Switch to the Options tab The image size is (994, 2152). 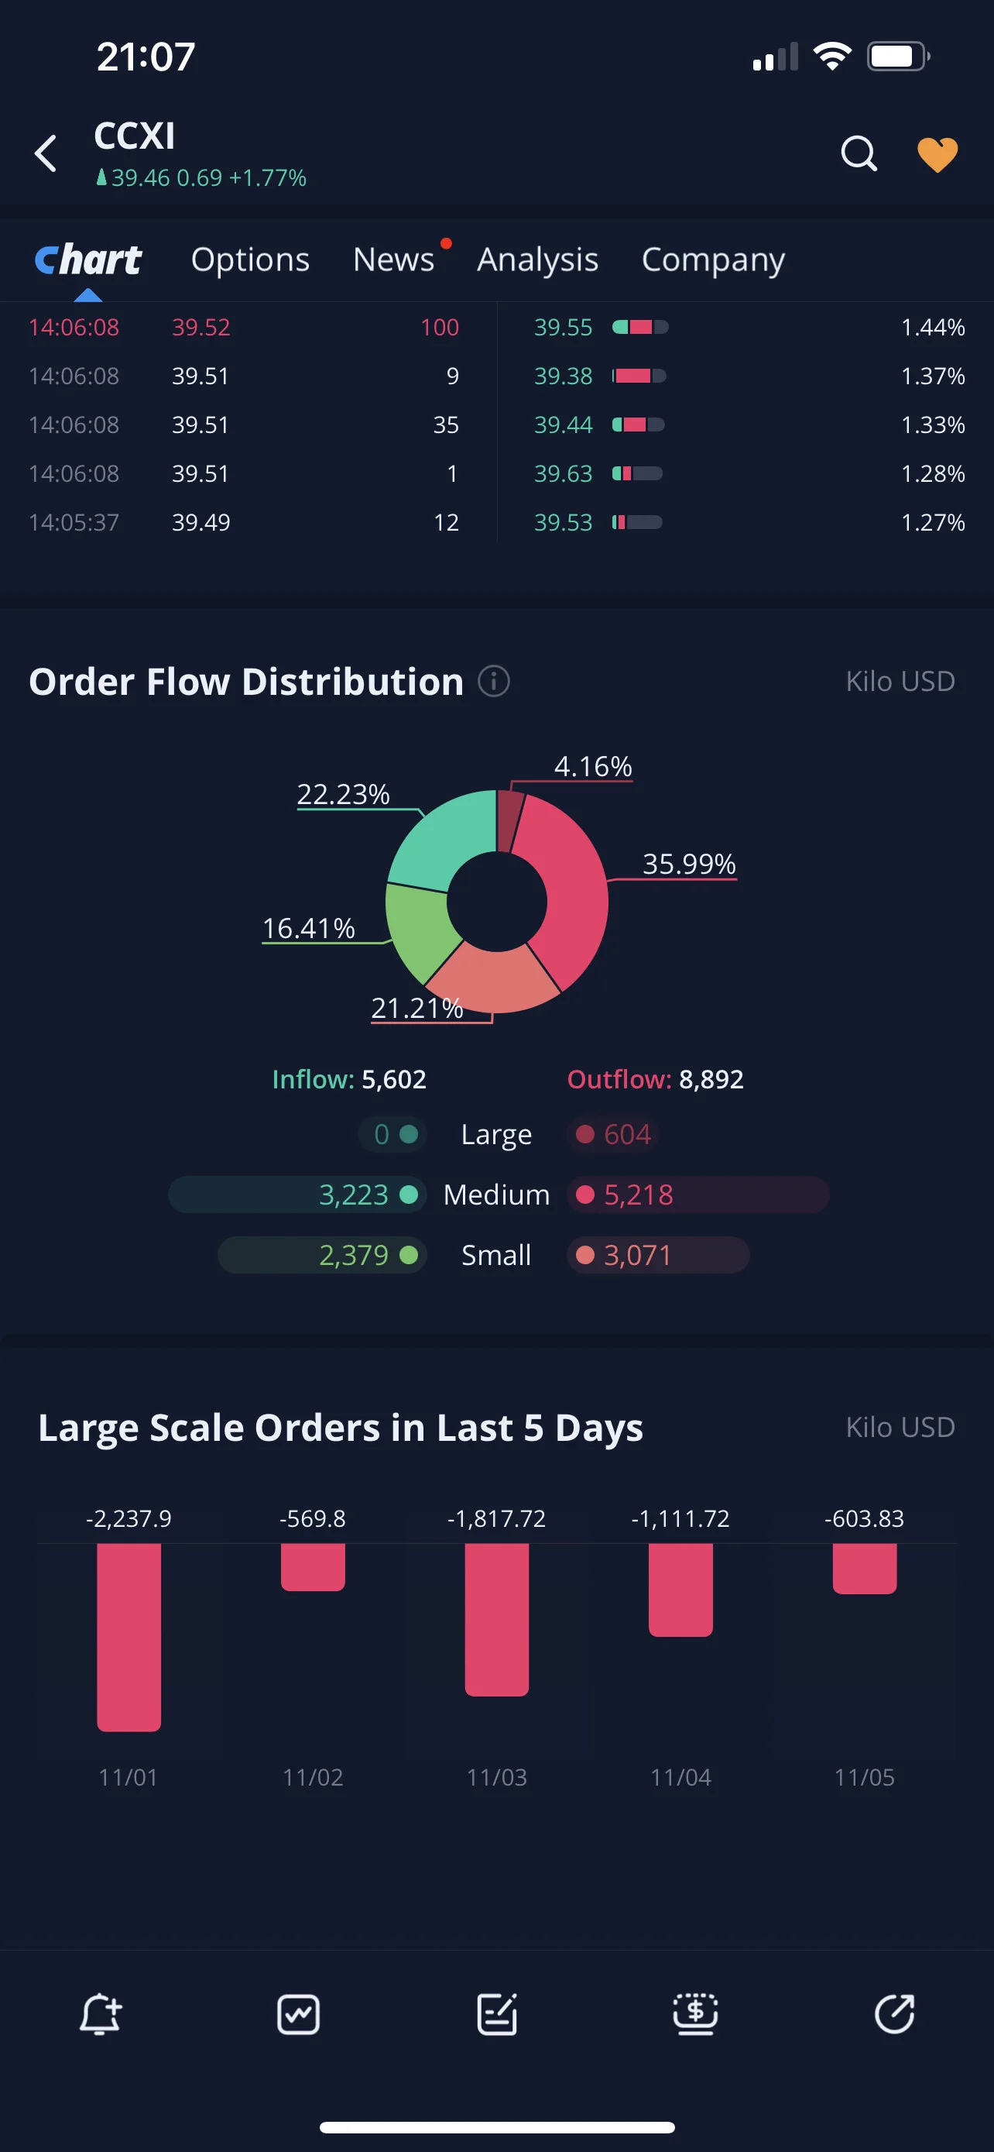[250, 260]
